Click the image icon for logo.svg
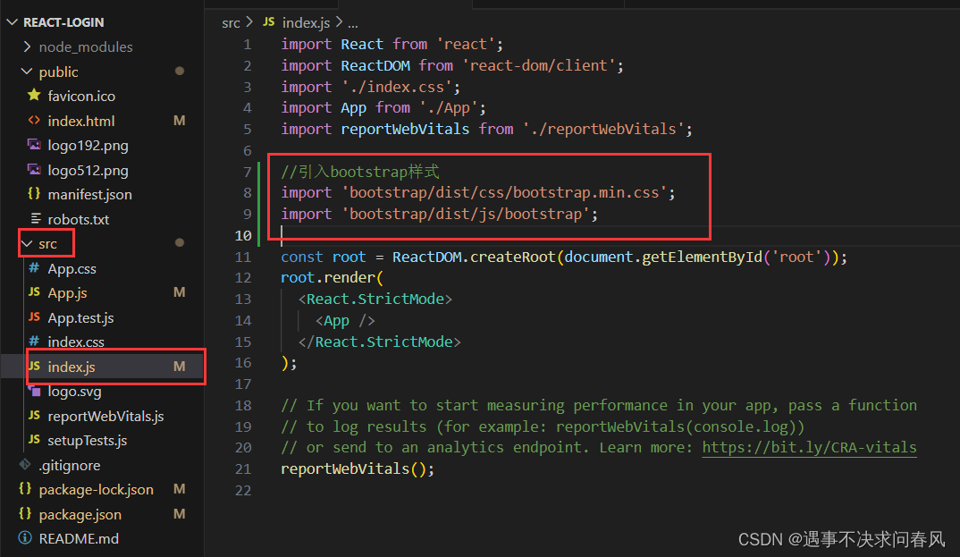The width and height of the screenshot is (960, 557). (x=33, y=391)
